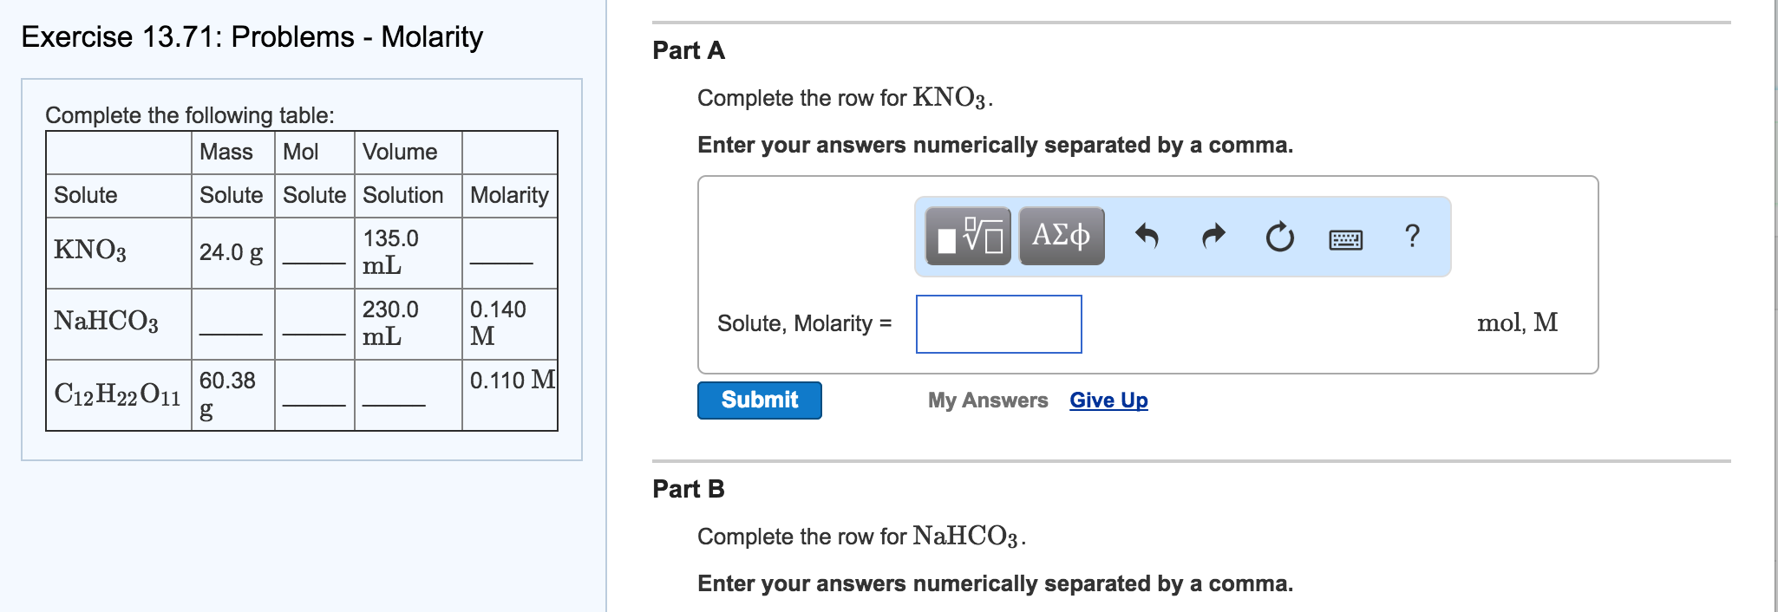Click the undo arrow icon
This screenshot has height=612, width=1778.
pyautogui.click(x=1147, y=236)
